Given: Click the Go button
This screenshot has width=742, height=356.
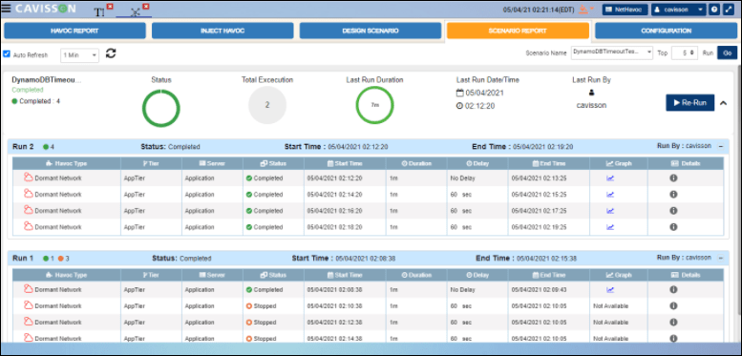Looking at the screenshot, I should pos(727,52).
